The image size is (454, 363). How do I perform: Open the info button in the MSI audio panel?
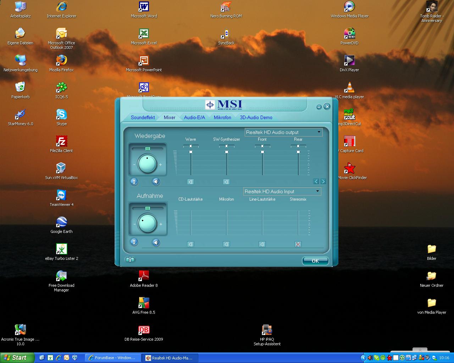click(x=130, y=259)
